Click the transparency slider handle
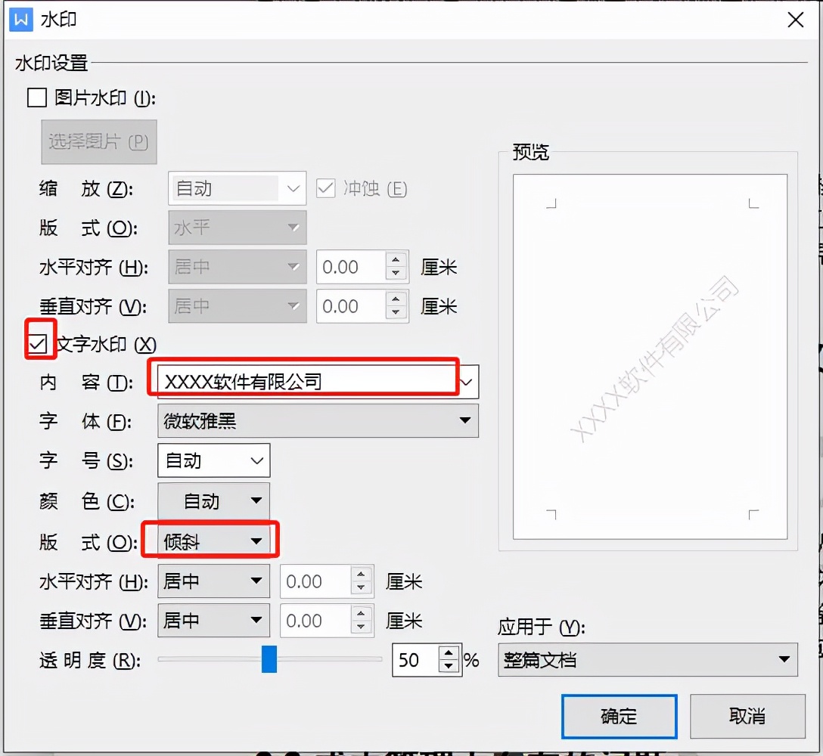Image resolution: width=823 pixels, height=756 pixels. tap(269, 659)
